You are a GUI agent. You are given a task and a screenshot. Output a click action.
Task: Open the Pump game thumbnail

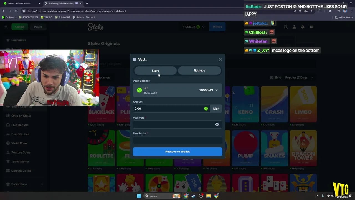pos(245,148)
